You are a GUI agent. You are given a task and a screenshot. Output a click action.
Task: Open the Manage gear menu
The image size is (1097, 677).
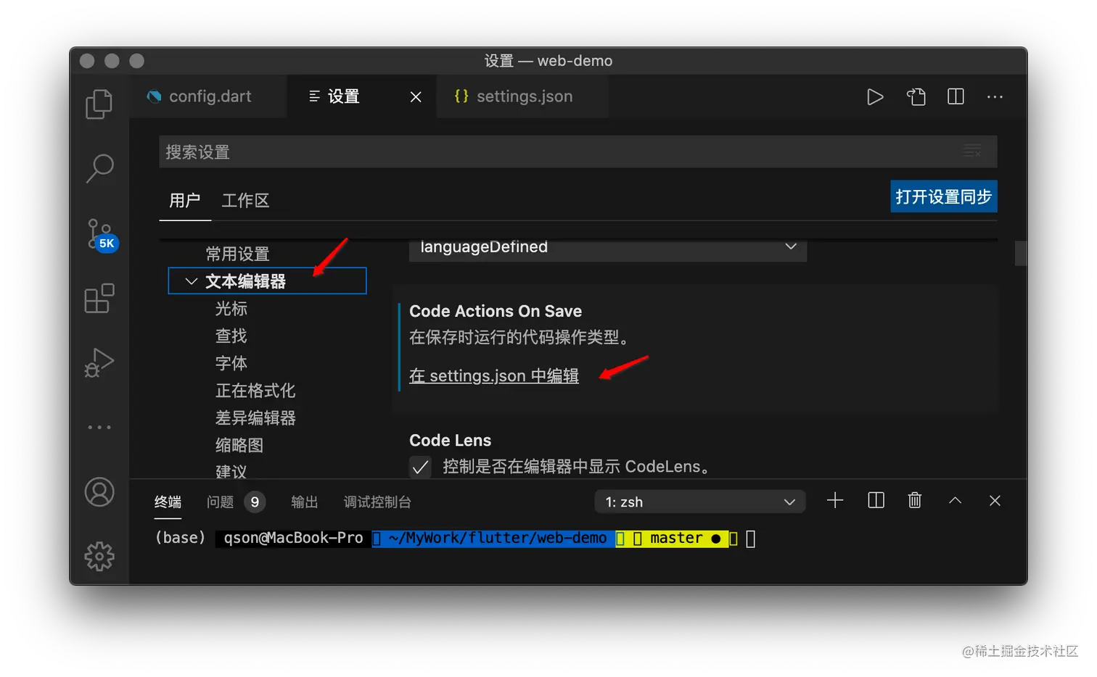(x=99, y=556)
